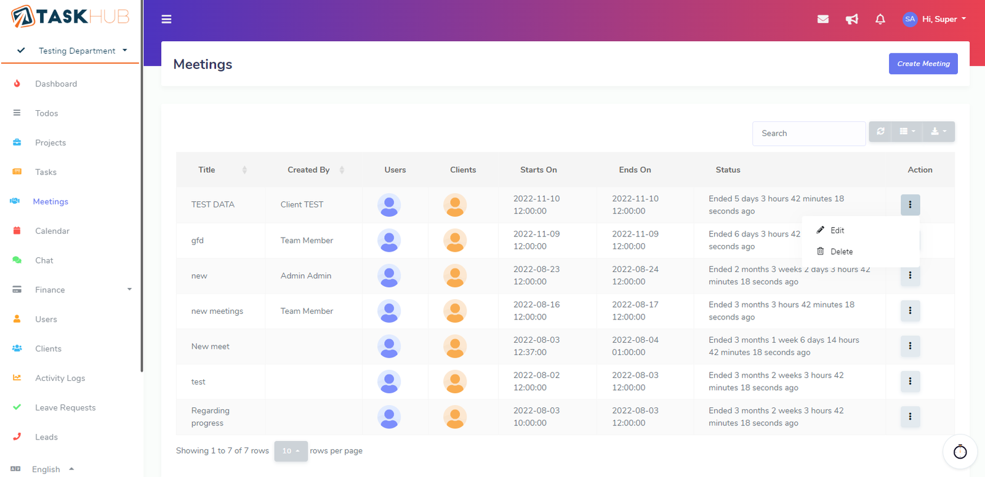Image resolution: width=985 pixels, height=477 pixels.
Task: Open the rows per page dropdown
Action: coord(291,451)
